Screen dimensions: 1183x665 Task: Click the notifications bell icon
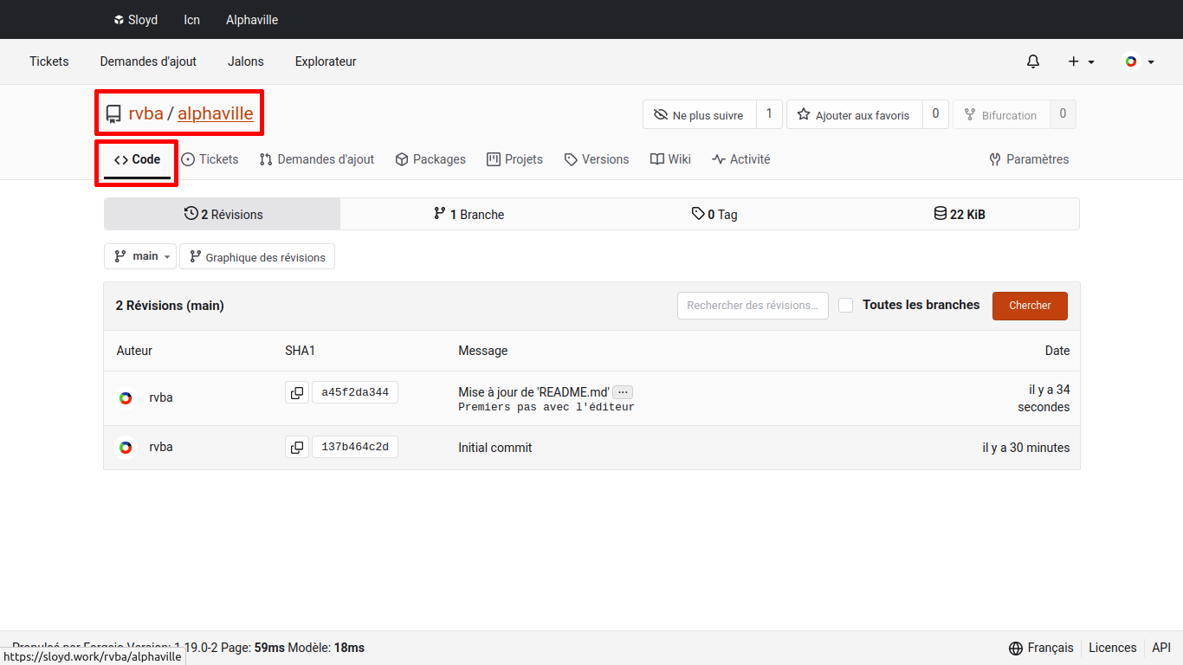click(1032, 61)
